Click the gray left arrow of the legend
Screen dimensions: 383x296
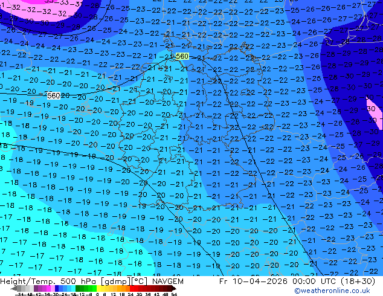pyautogui.click(x=14, y=289)
